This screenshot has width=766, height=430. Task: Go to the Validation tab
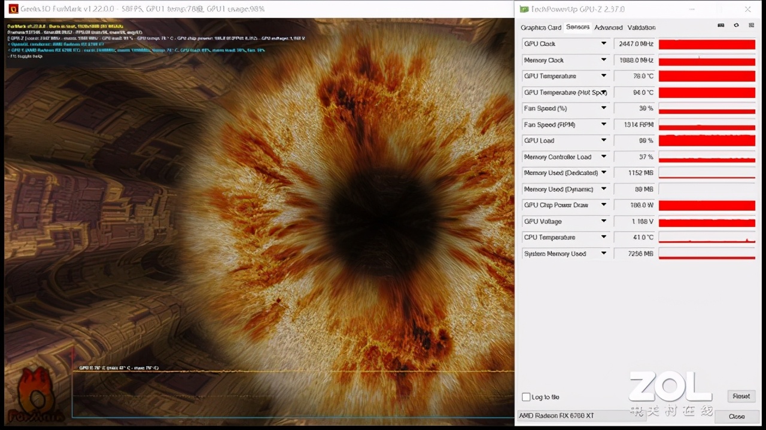pos(641,27)
